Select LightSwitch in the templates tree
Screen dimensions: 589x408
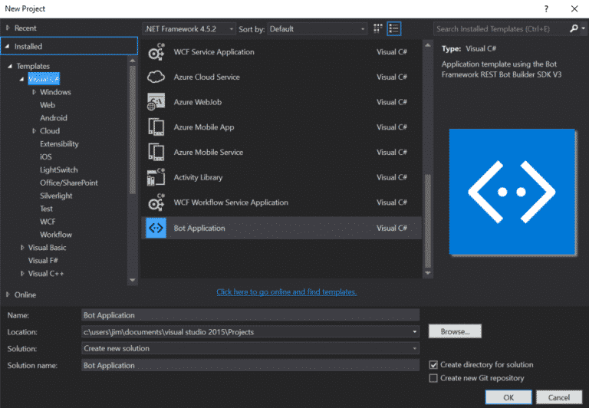[58, 169]
